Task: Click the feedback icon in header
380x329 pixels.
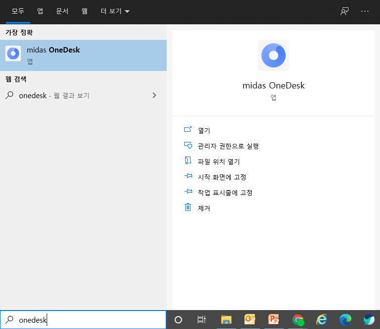Action: click(x=345, y=11)
